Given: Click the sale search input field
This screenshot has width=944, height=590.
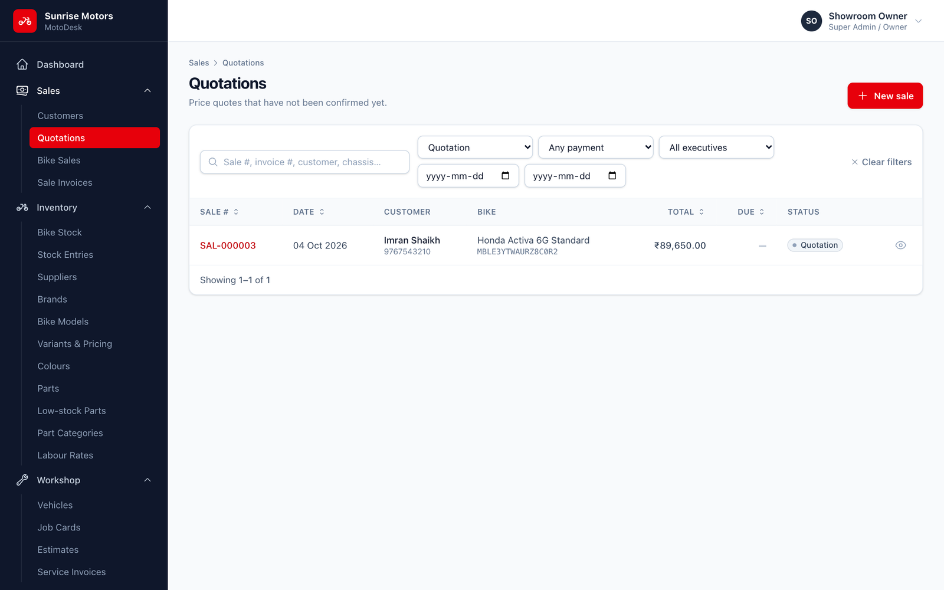Looking at the screenshot, I should click(304, 162).
